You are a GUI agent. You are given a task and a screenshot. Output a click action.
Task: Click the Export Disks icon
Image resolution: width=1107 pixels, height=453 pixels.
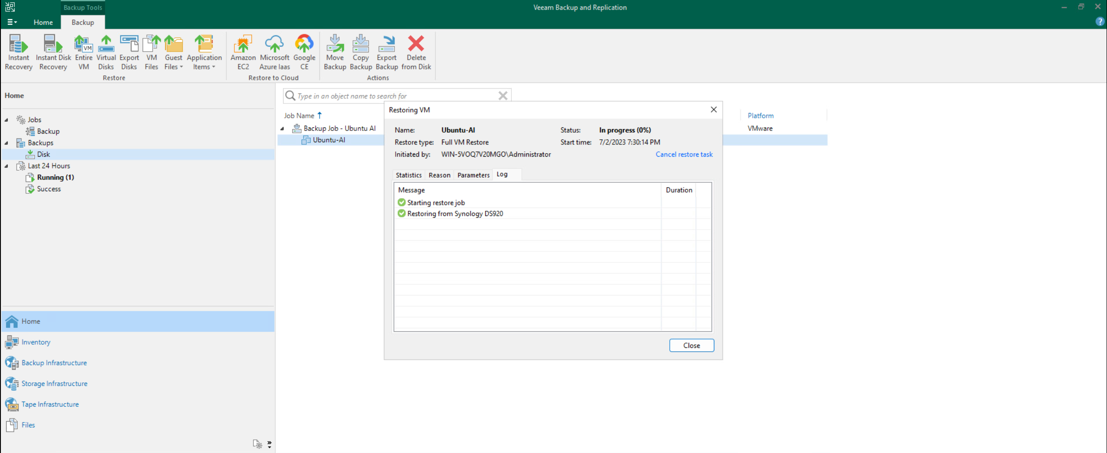click(129, 52)
